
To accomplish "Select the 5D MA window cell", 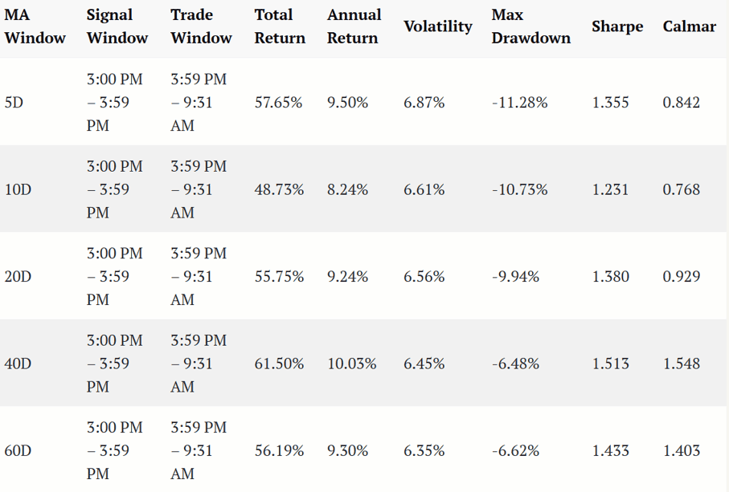I will coord(14,102).
